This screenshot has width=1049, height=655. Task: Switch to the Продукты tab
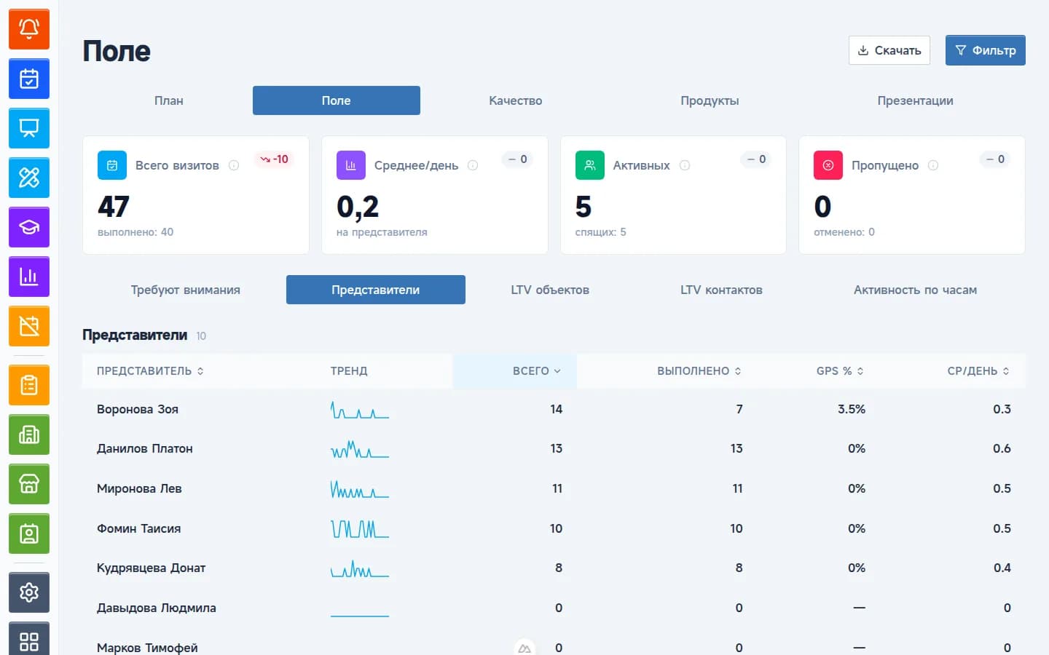710,100
